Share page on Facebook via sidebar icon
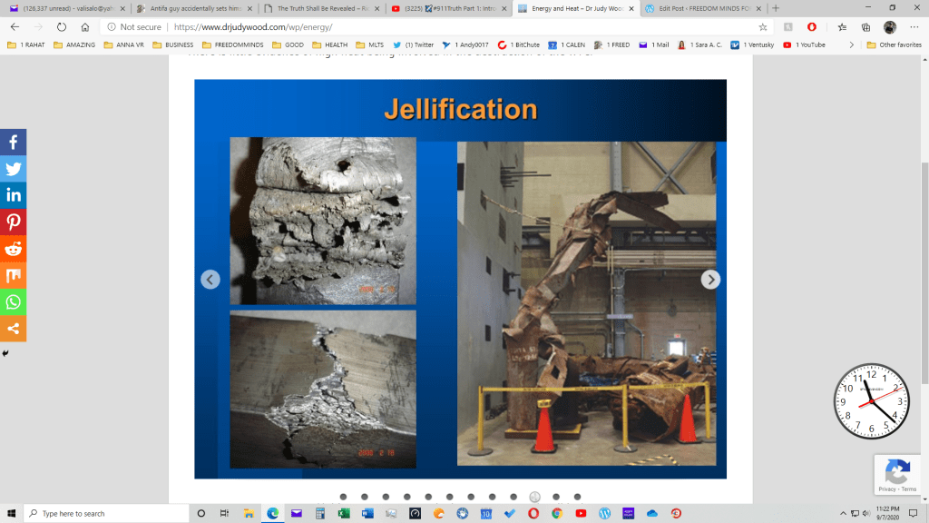Screen dimensions: 929x523 point(14,143)
